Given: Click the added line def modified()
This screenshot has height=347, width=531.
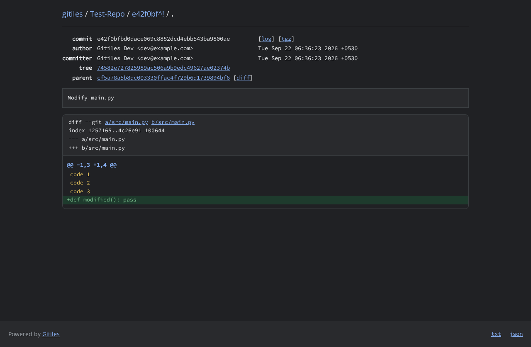Looking at the screenshot, I should 265,200.
